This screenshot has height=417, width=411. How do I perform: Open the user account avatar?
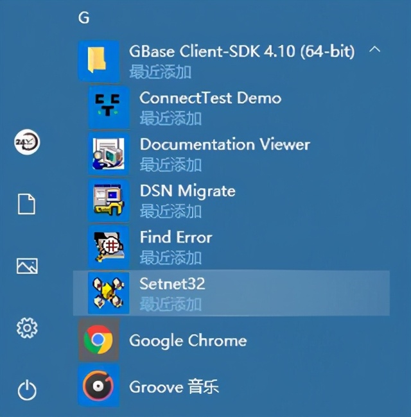point(27,142)
